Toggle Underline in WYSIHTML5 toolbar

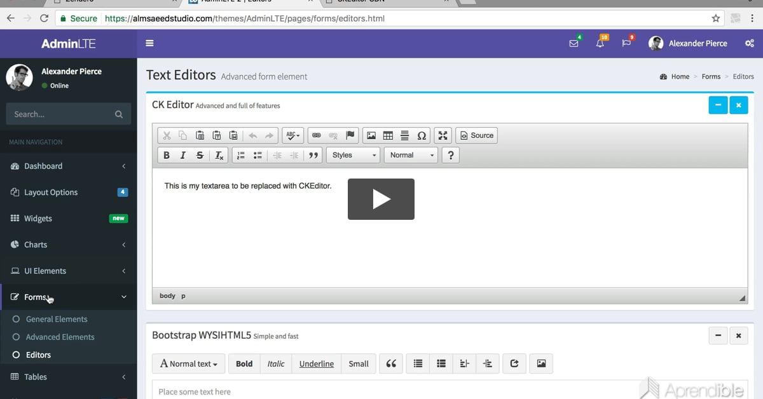tap(317, 363)
